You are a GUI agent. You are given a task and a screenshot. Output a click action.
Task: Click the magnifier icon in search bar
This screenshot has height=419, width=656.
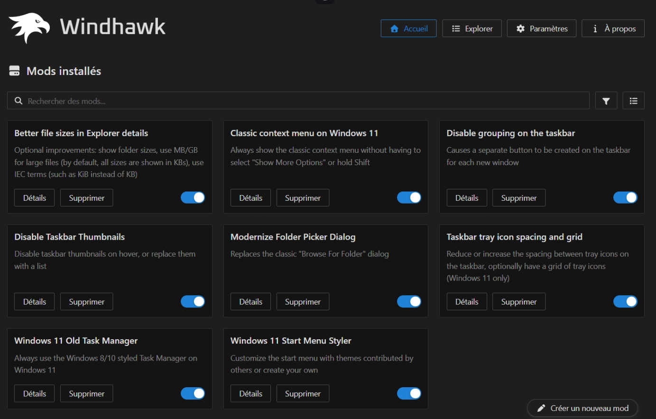click(18, 101)
